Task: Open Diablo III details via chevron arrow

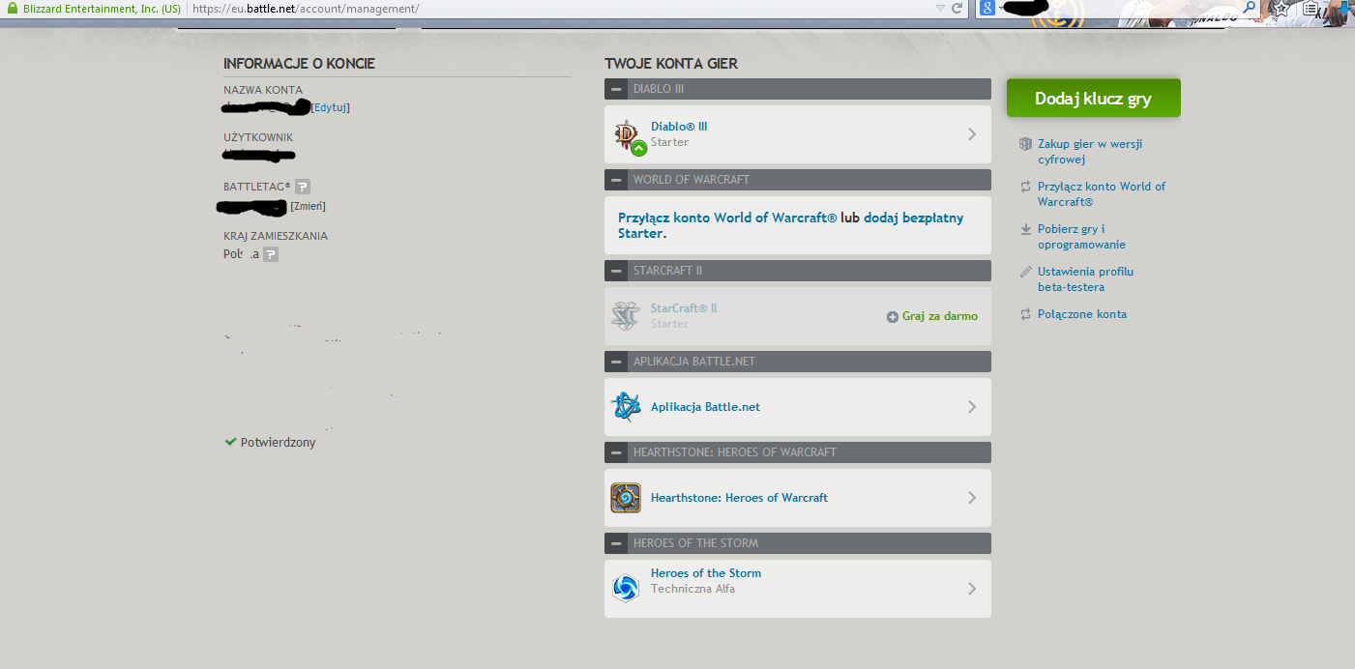Action: pos(972,134)
